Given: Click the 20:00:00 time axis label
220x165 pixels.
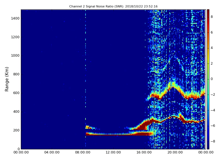Looking at the screenshot, I should (175, 152).
